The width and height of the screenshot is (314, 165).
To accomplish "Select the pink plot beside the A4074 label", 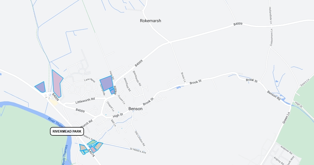I will [93, 150].
